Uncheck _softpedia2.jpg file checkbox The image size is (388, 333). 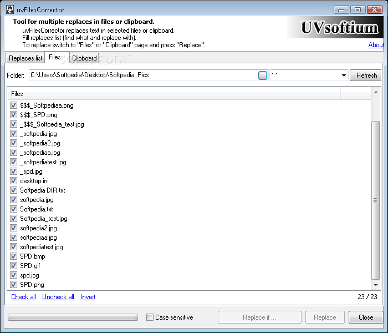point(14,143)
